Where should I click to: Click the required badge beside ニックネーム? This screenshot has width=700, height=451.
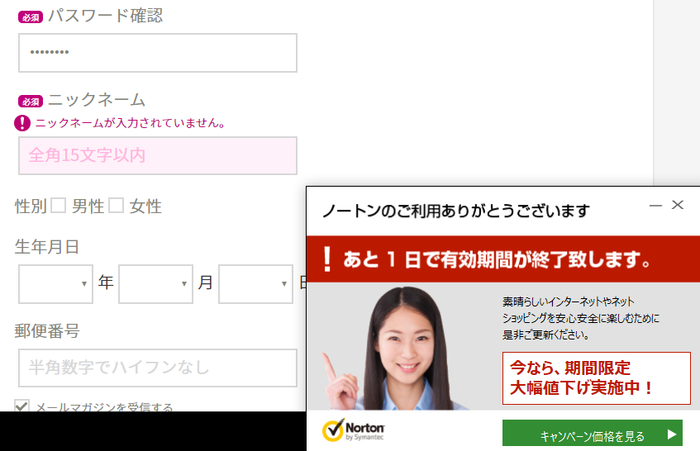point(31,101)
